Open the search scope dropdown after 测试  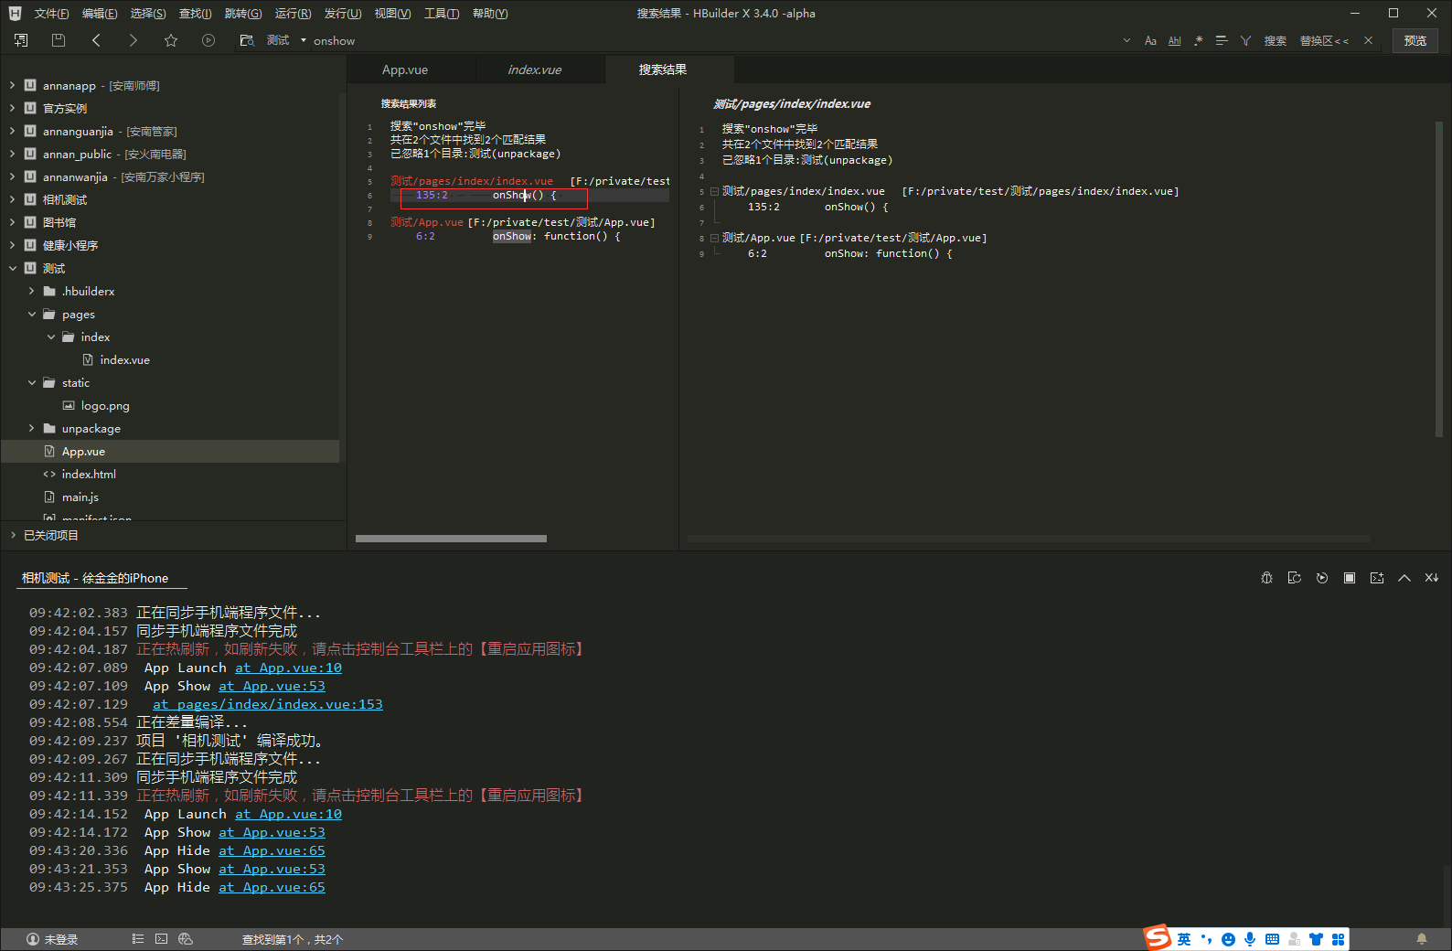point(304,40)
